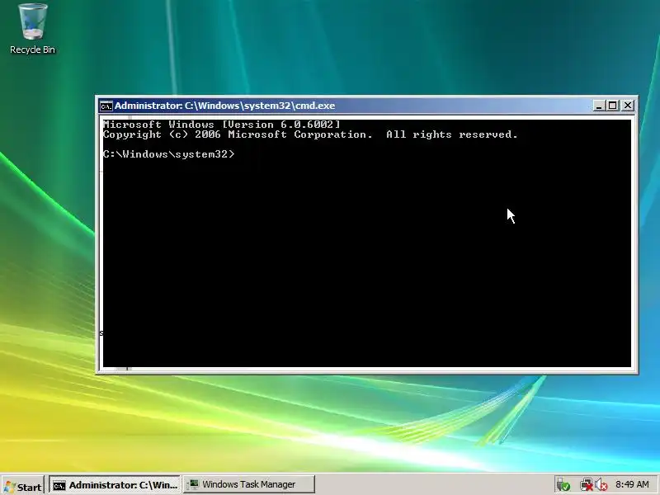Bring up Windows Task Manager from the taskbar
Image resolution: width=660 pixels, height=495 pixels.
[249, 484]
